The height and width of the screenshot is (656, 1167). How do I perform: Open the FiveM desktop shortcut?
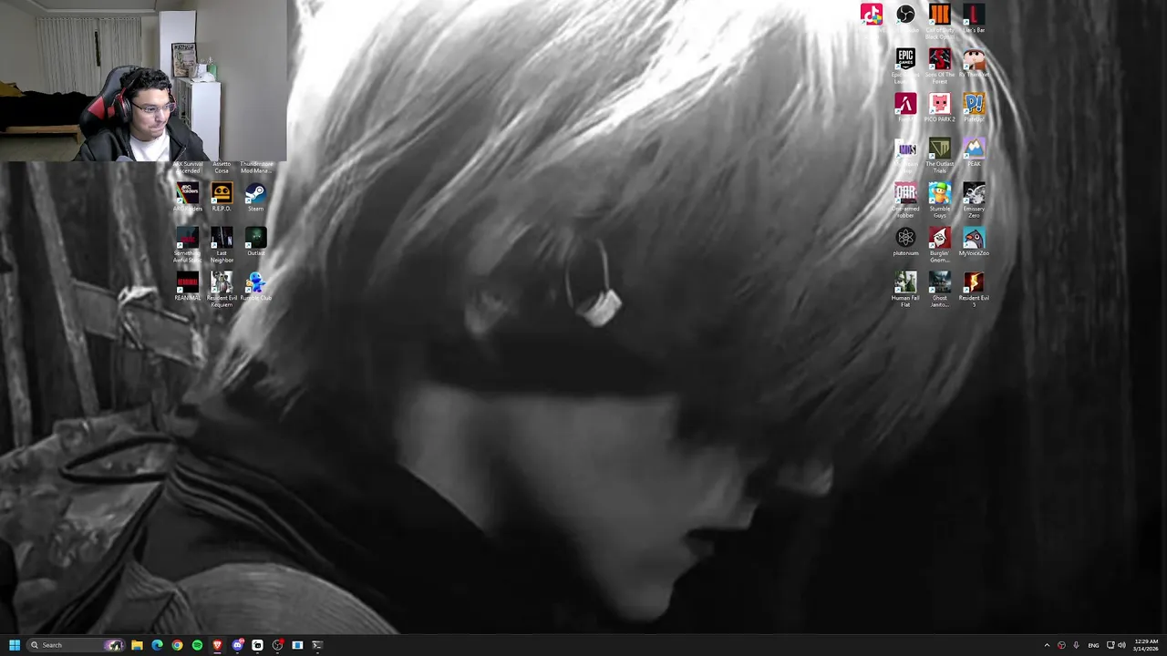tap(905, 108)
